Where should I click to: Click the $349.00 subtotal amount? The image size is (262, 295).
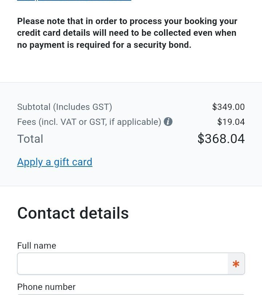(x=228, y=107)
